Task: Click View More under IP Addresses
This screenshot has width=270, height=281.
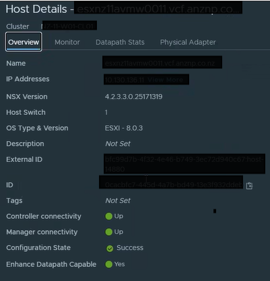Action: tap(165, 80)
